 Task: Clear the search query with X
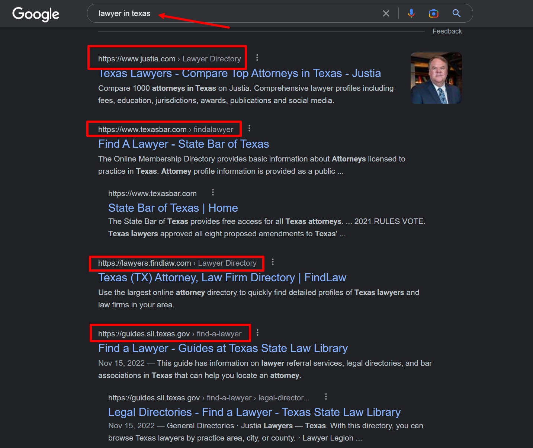pos(386,13)
